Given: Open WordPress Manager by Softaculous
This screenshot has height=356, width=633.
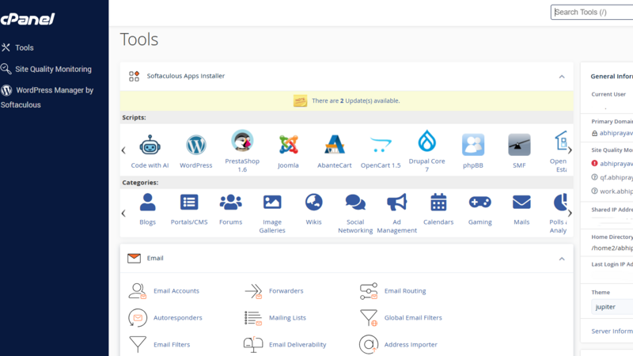Looking at the screenshot, I should click(x=47, y=97).
